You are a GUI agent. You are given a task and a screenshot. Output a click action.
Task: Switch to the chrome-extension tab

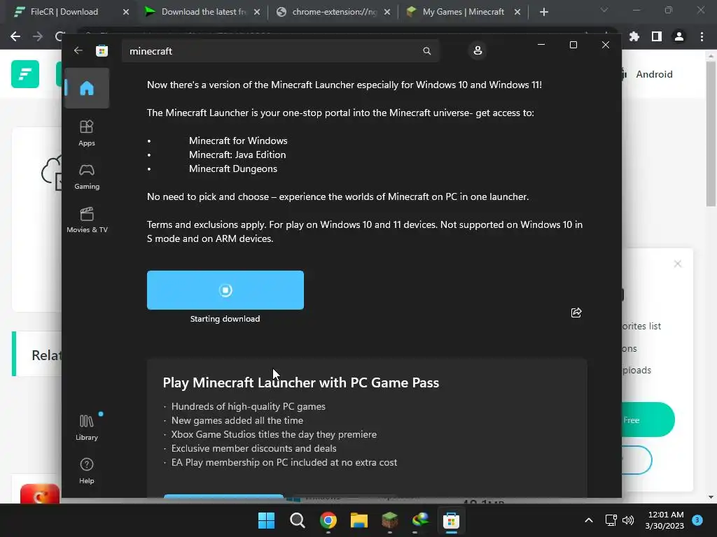pyautogui.click(x=334, y=11)
